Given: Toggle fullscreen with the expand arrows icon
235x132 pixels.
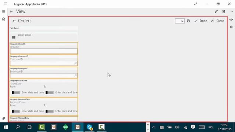Looking at the screenshot, I should [x=196, y=4].
